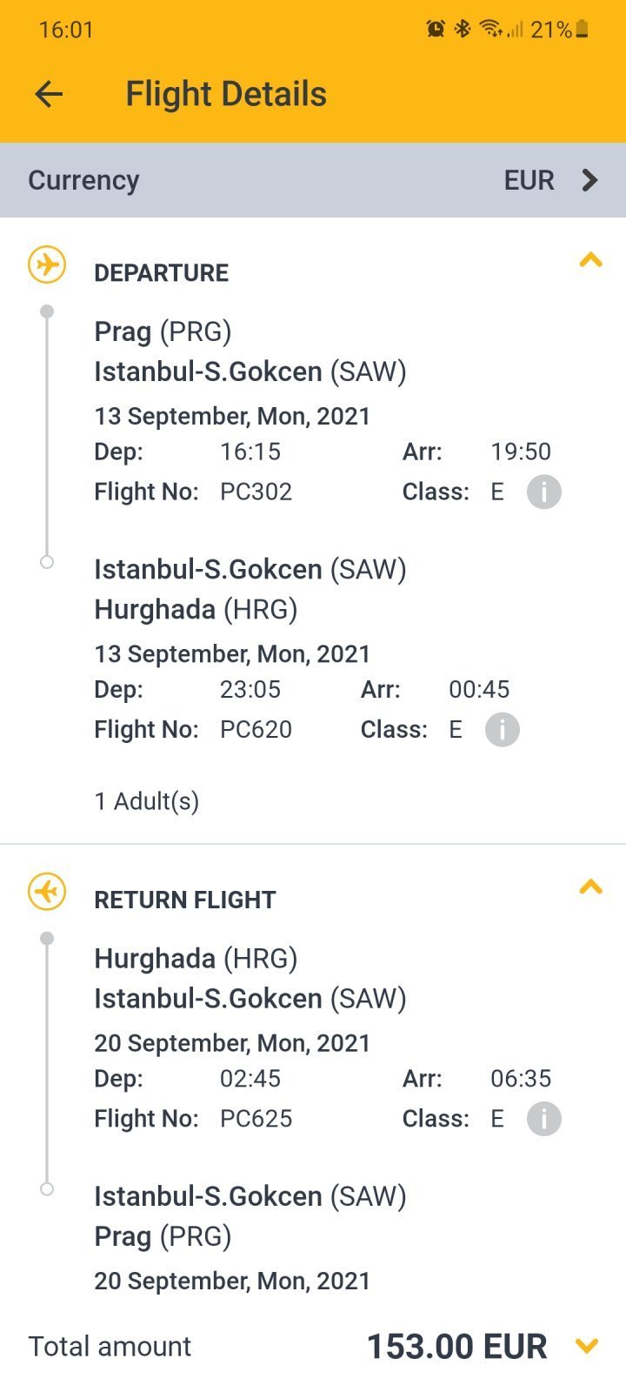Open info icon for flight PC302
This screenshot has width=626, height=1392.
pos(544,492)
